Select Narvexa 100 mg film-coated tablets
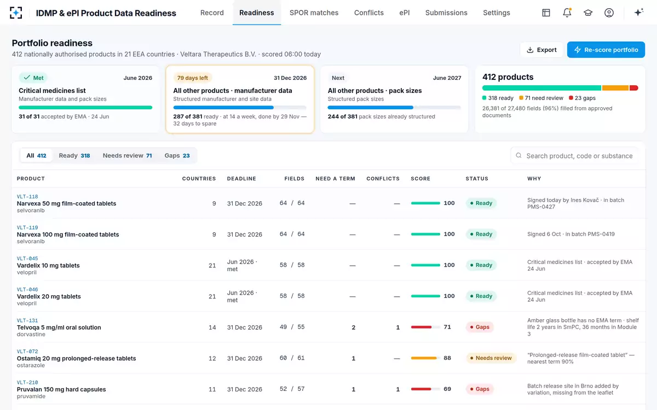The width and height of the screenshot is (657, 410). tap(68, 235)
